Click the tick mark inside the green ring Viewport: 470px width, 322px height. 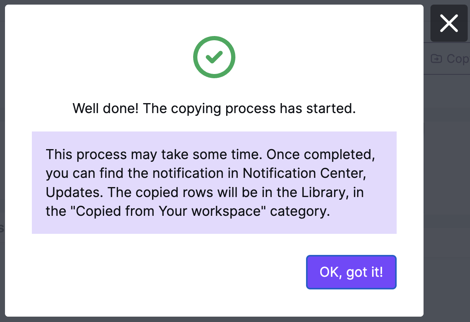[x=214, y=58]
